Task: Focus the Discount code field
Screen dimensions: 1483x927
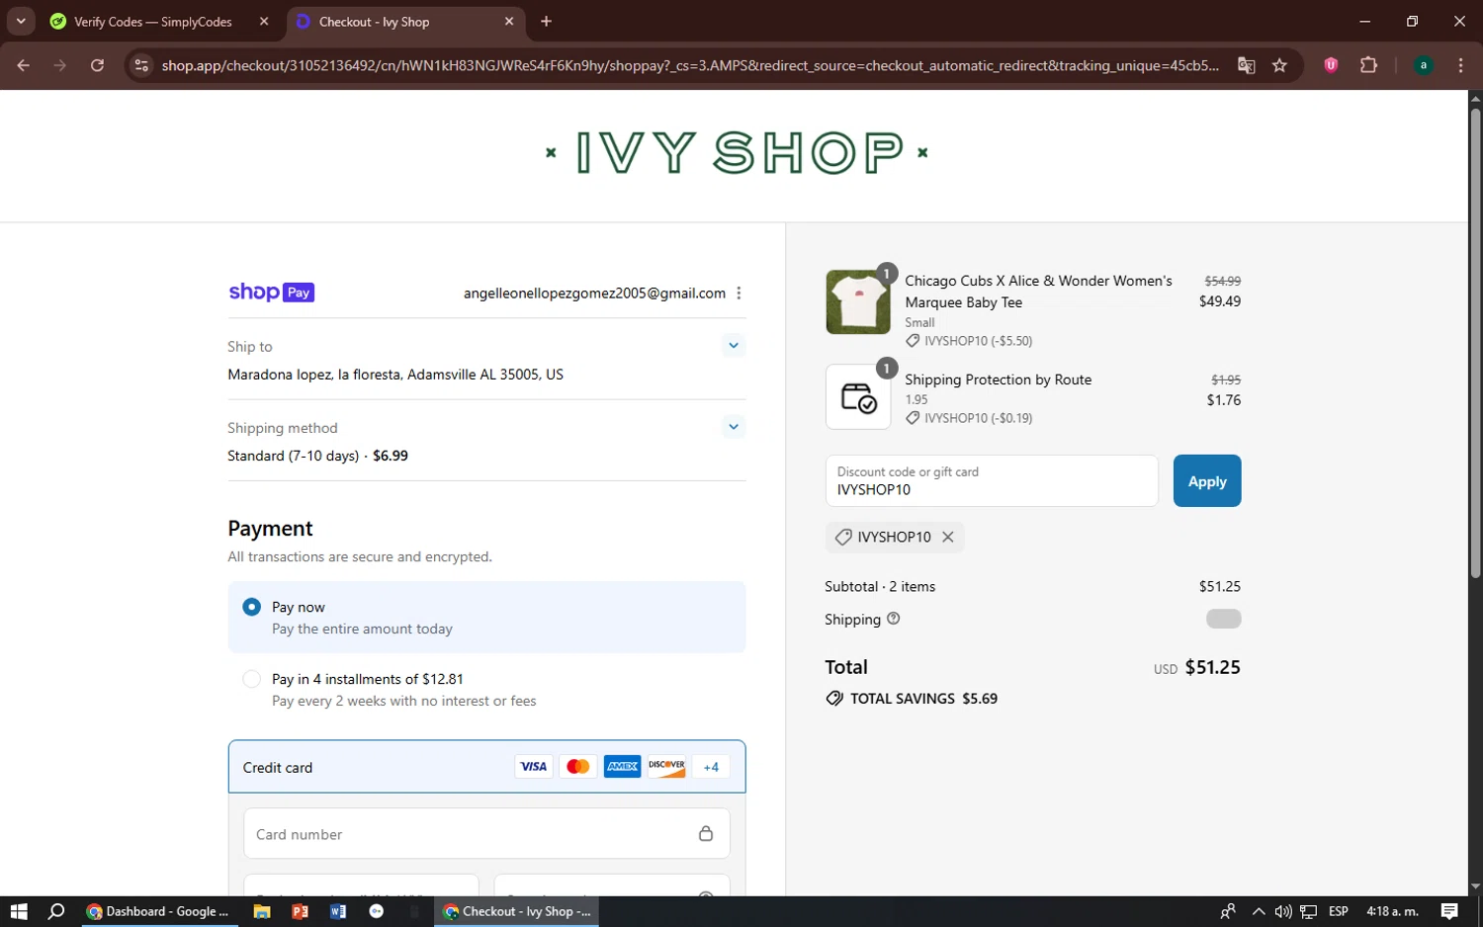Action: pos(992,481)
